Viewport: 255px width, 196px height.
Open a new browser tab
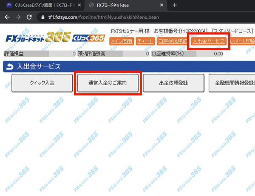(174, 5)
